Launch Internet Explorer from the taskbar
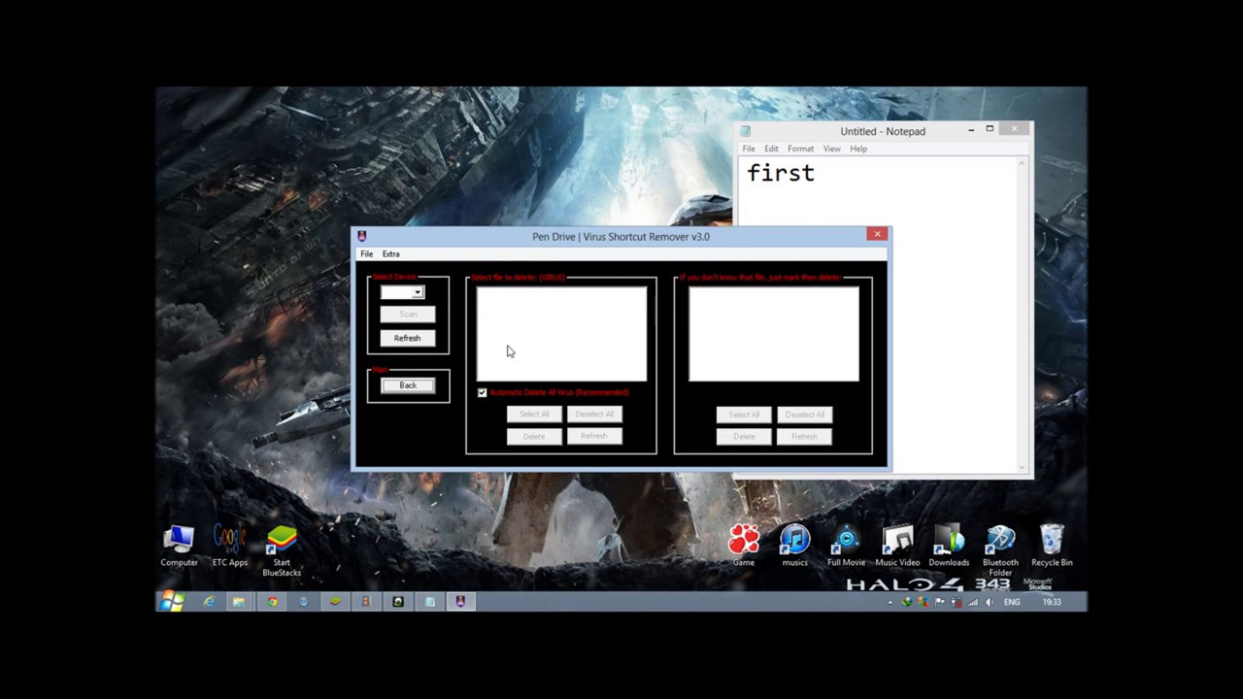The width and height of the screenshot is (1243, 699). (x=208, y=602)
